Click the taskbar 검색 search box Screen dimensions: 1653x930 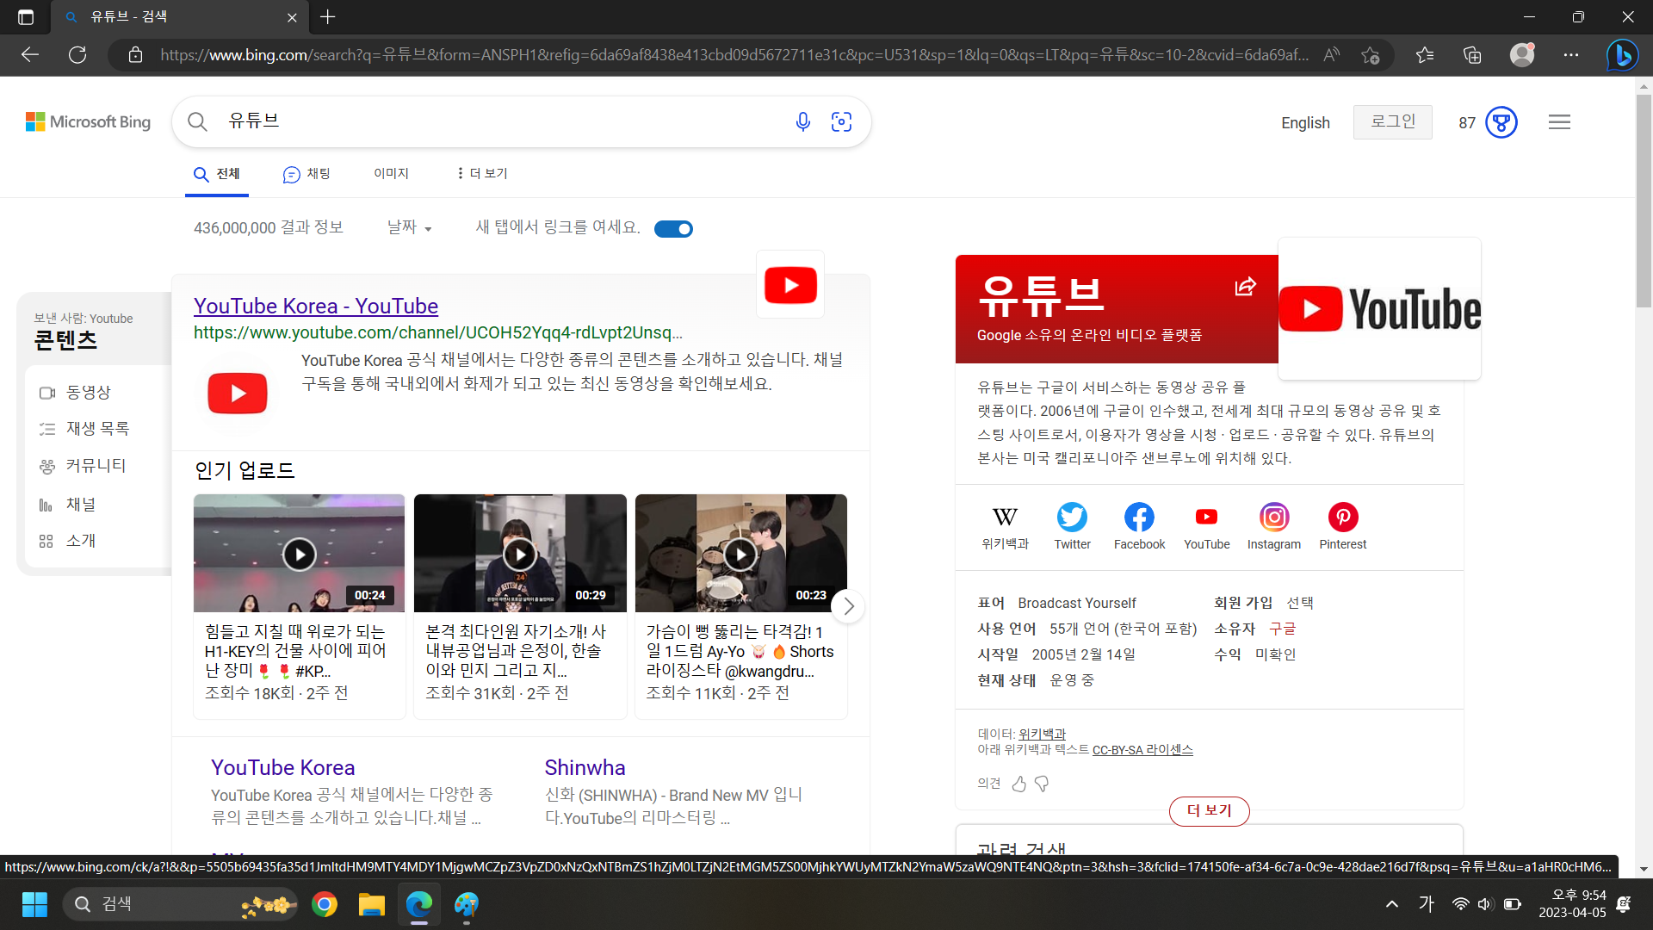(x=181, y=904)
